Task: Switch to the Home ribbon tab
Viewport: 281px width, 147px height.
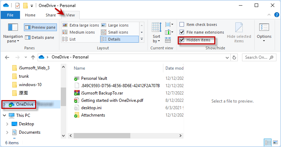Action: click(x=30, y=15)
